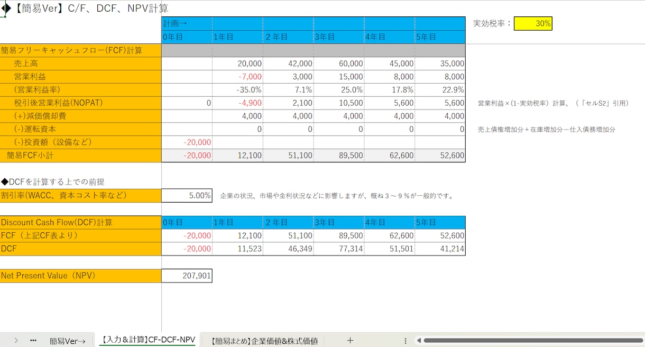Select the DCF value 77,314

[339, 249]
